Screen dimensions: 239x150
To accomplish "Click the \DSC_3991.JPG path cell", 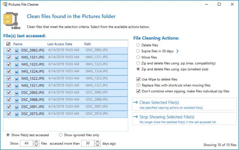I will coord(97,106).
